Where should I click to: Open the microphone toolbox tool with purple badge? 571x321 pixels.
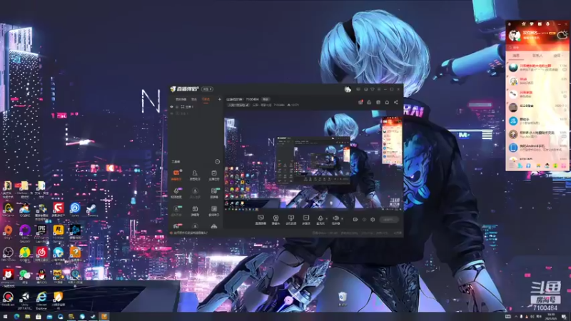[x=176, y=193]
